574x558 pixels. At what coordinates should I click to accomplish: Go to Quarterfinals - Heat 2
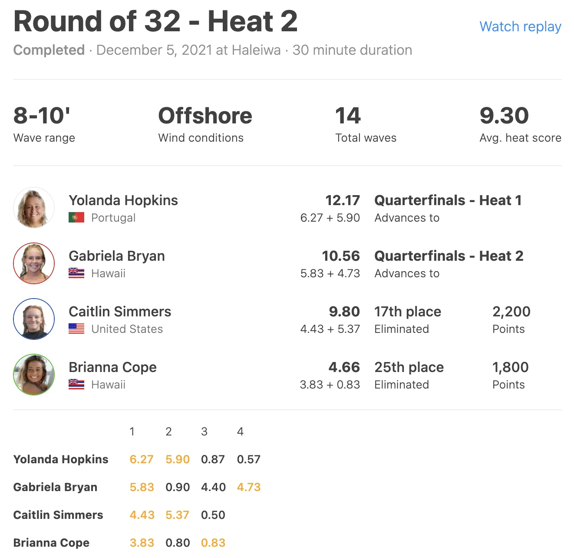click(x=449, y=256)
